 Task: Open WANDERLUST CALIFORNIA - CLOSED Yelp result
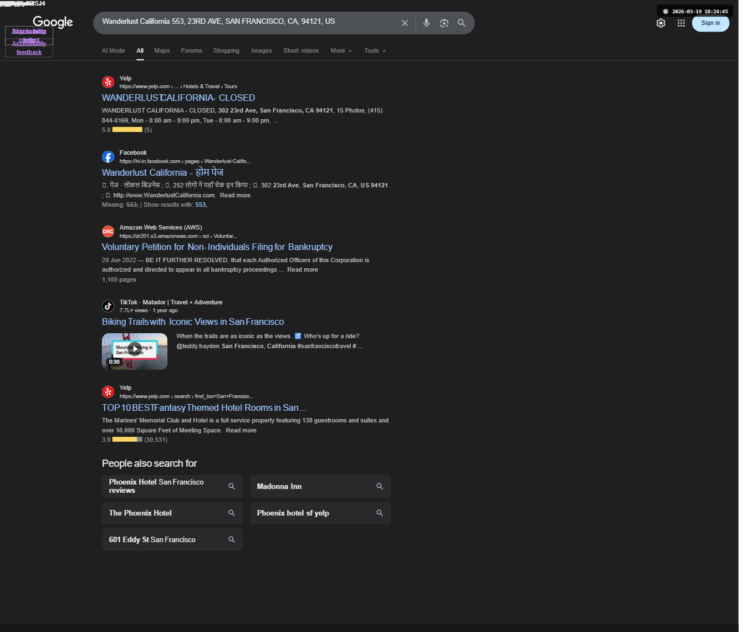click(x=178, y=98)
